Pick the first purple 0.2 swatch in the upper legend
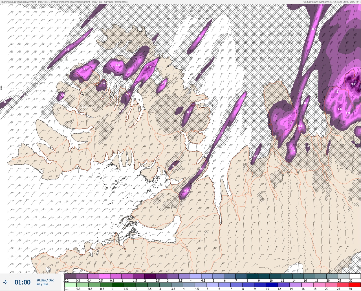The height and width of the screenshot is (291, 361). [70, 276]
